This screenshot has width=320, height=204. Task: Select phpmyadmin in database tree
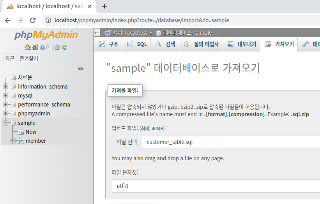point(34,114)
